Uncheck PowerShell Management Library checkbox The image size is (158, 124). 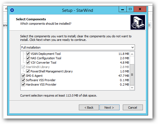tap(28, 71)
